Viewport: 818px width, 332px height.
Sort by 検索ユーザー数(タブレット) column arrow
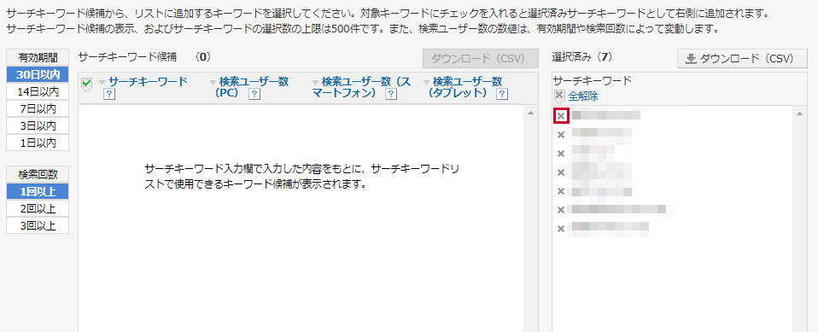(427, 82)
